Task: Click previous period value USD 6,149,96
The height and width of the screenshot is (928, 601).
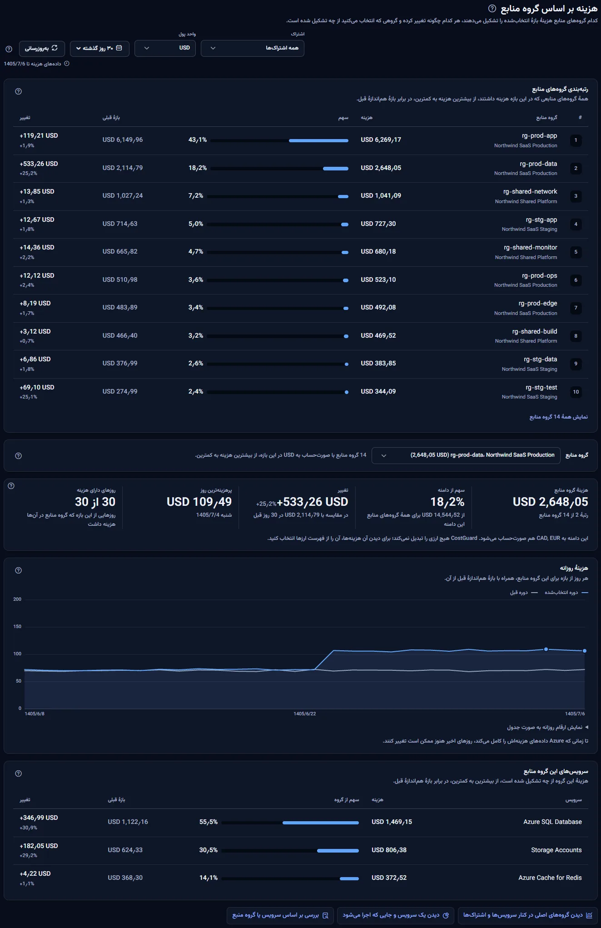Action: pos(123,140)
